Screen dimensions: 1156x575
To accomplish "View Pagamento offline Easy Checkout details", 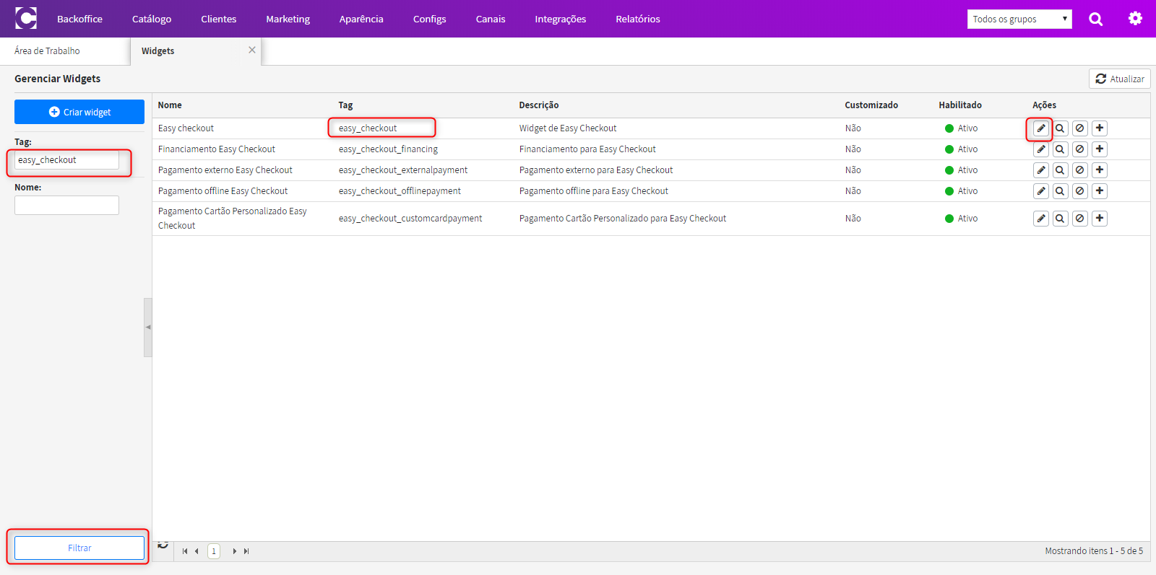I will point(1060,191).
